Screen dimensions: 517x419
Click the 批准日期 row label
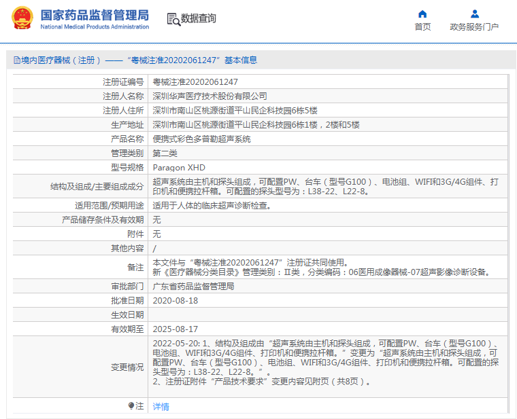(x=127, y=301)
